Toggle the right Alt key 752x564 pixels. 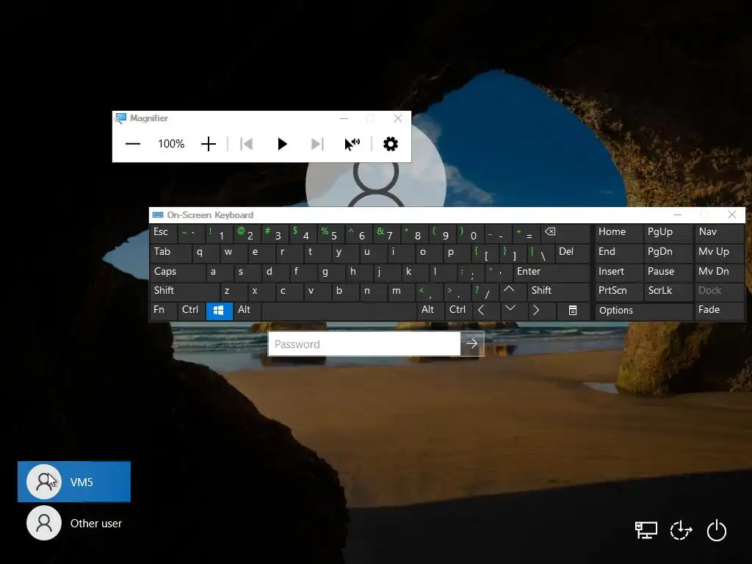coord(430,311)
